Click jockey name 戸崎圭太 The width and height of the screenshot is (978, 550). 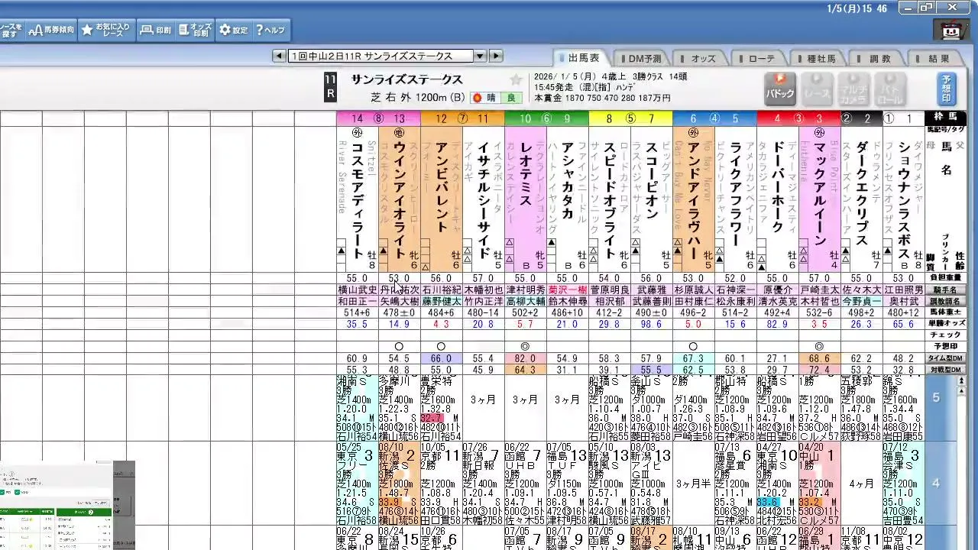click(x=820, y=290)
